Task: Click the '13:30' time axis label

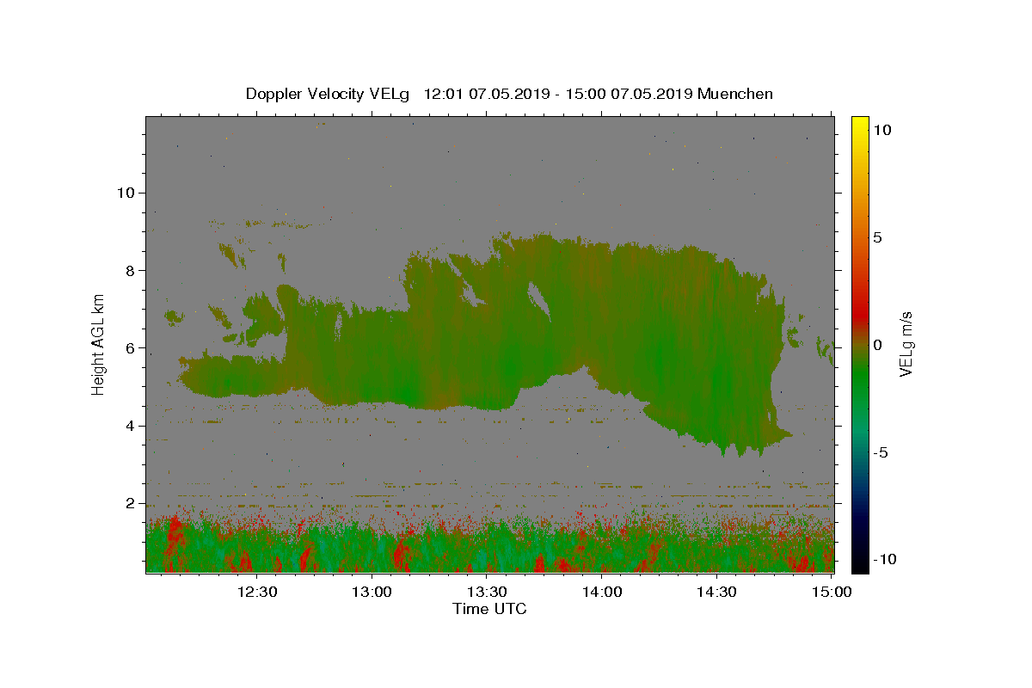Action: click(487, 592)
